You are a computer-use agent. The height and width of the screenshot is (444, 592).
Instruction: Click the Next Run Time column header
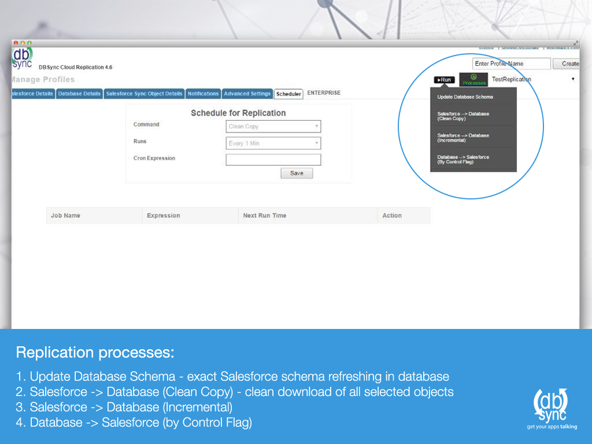pos(308,216)
